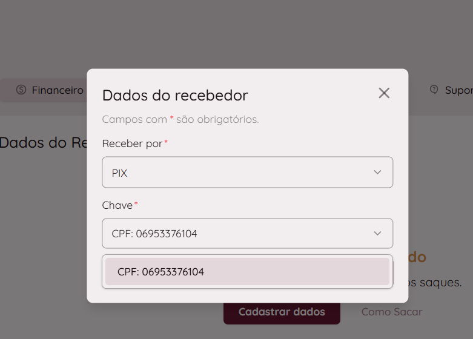Screen dimensions: 473x339
Task: Collapse the Chave dropdown chevron arrow
Action: pos(377,234)
